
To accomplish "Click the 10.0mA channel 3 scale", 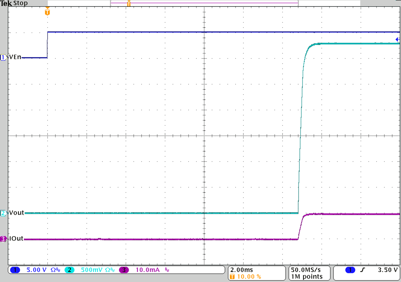I will (148, 270).
